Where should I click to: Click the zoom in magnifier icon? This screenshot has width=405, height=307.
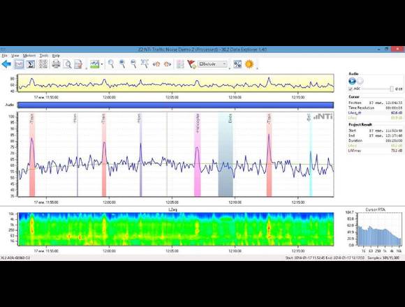click(x=122, y=64)
